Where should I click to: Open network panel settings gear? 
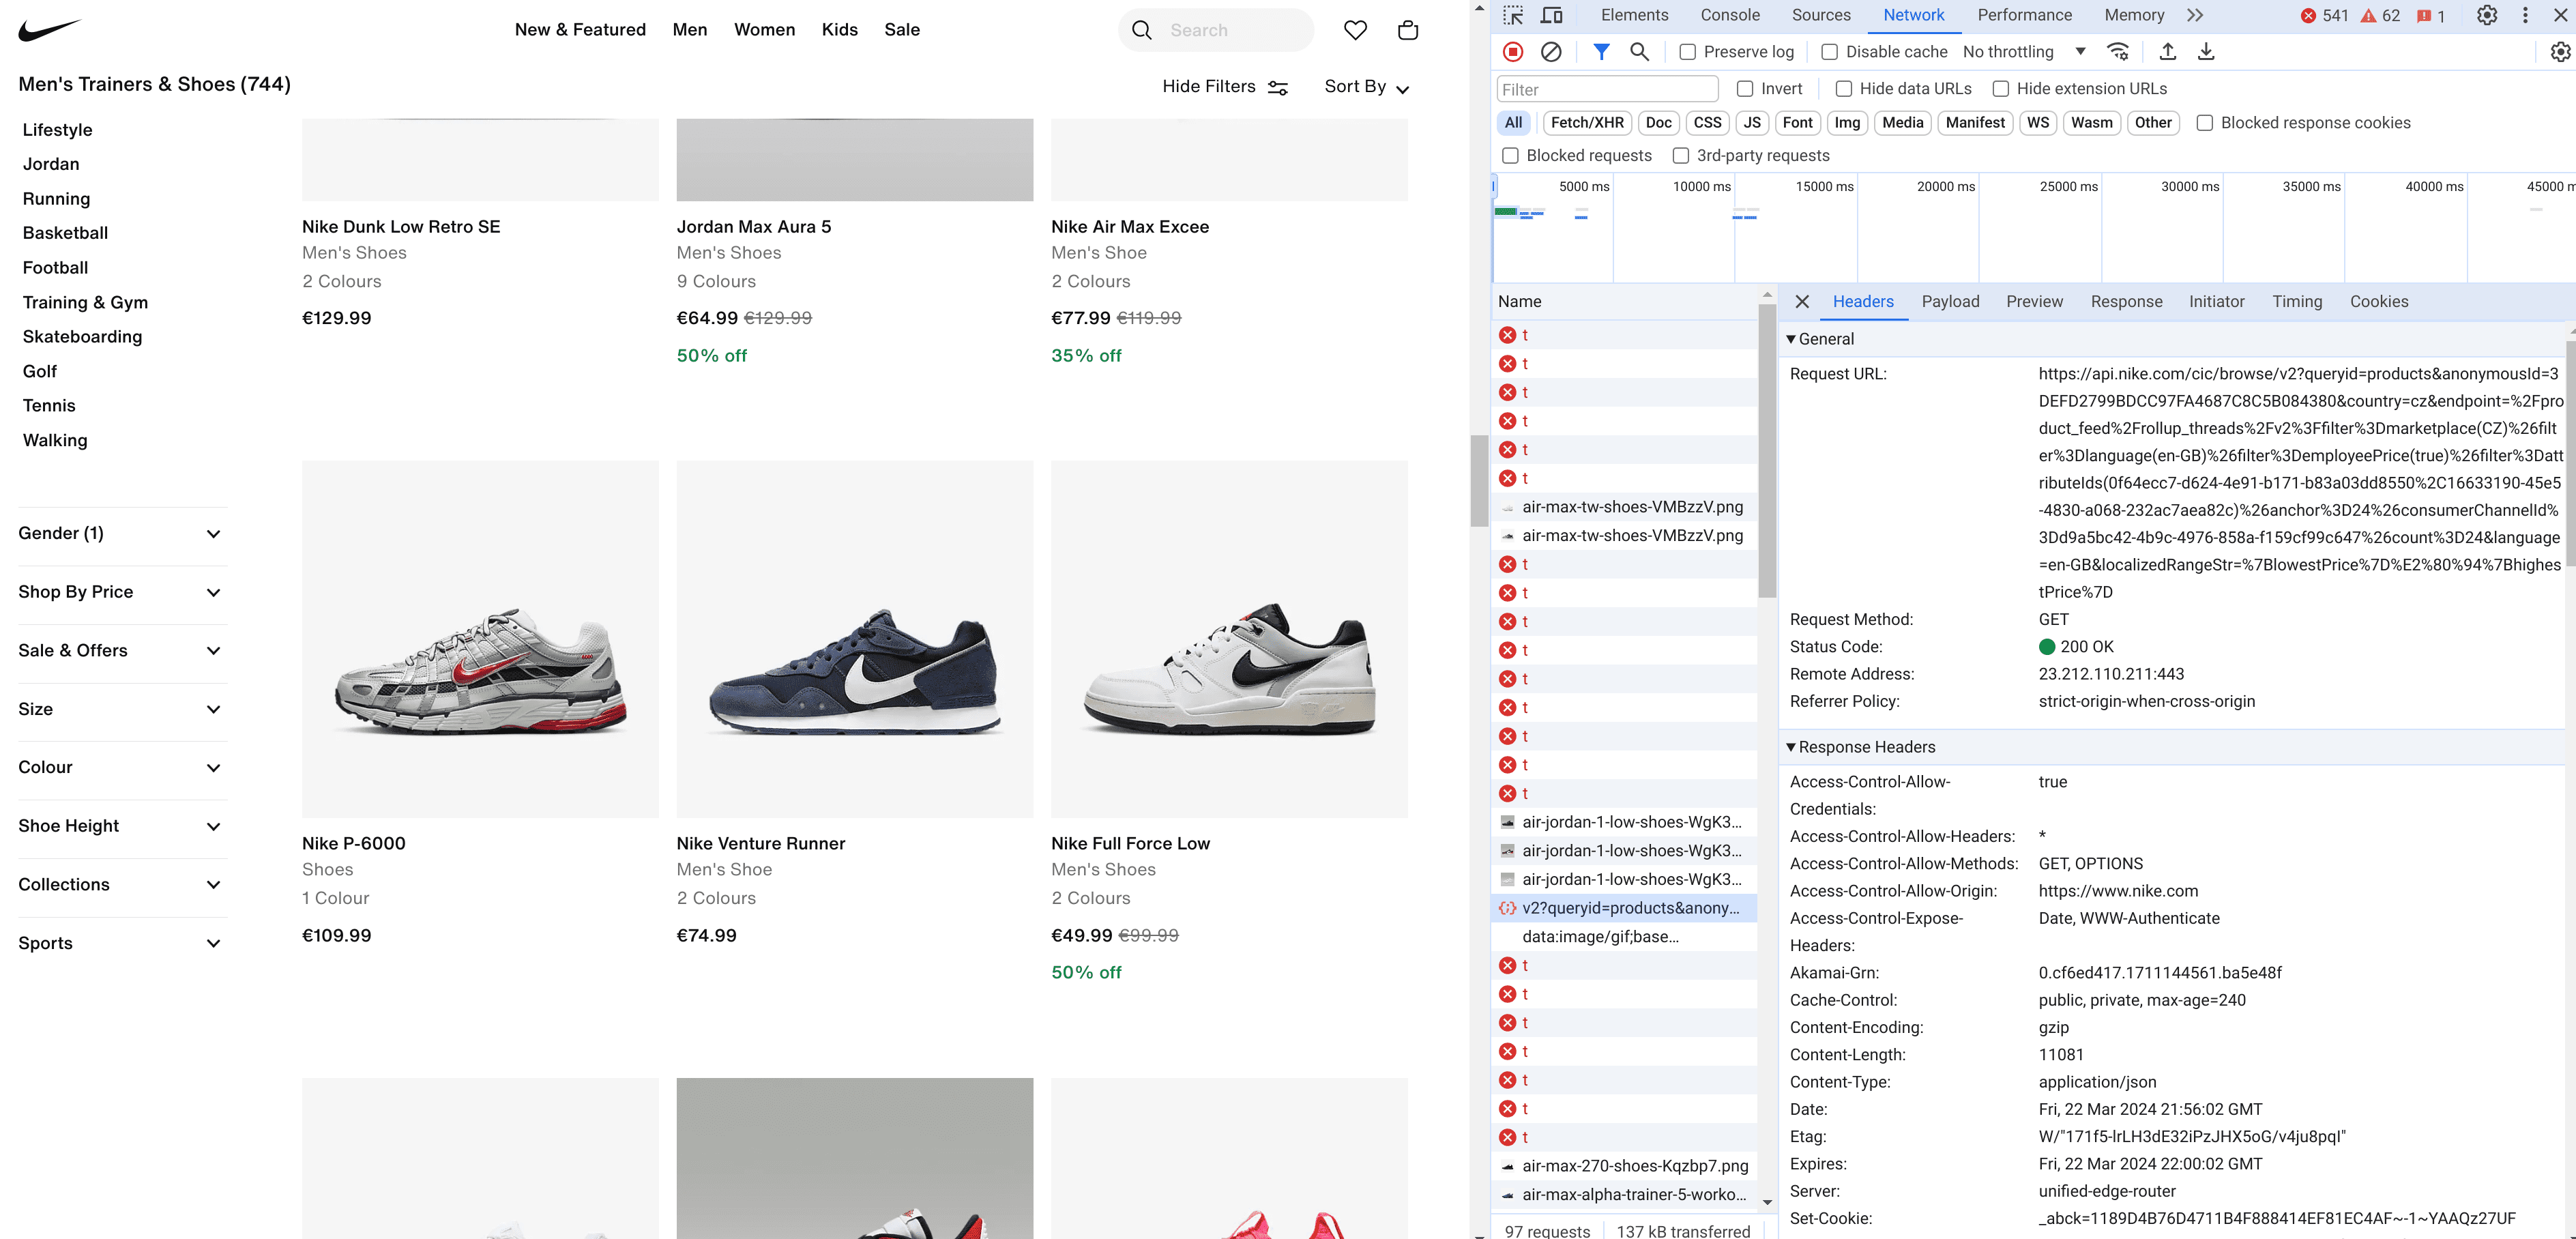click(x=2560, y=52)
